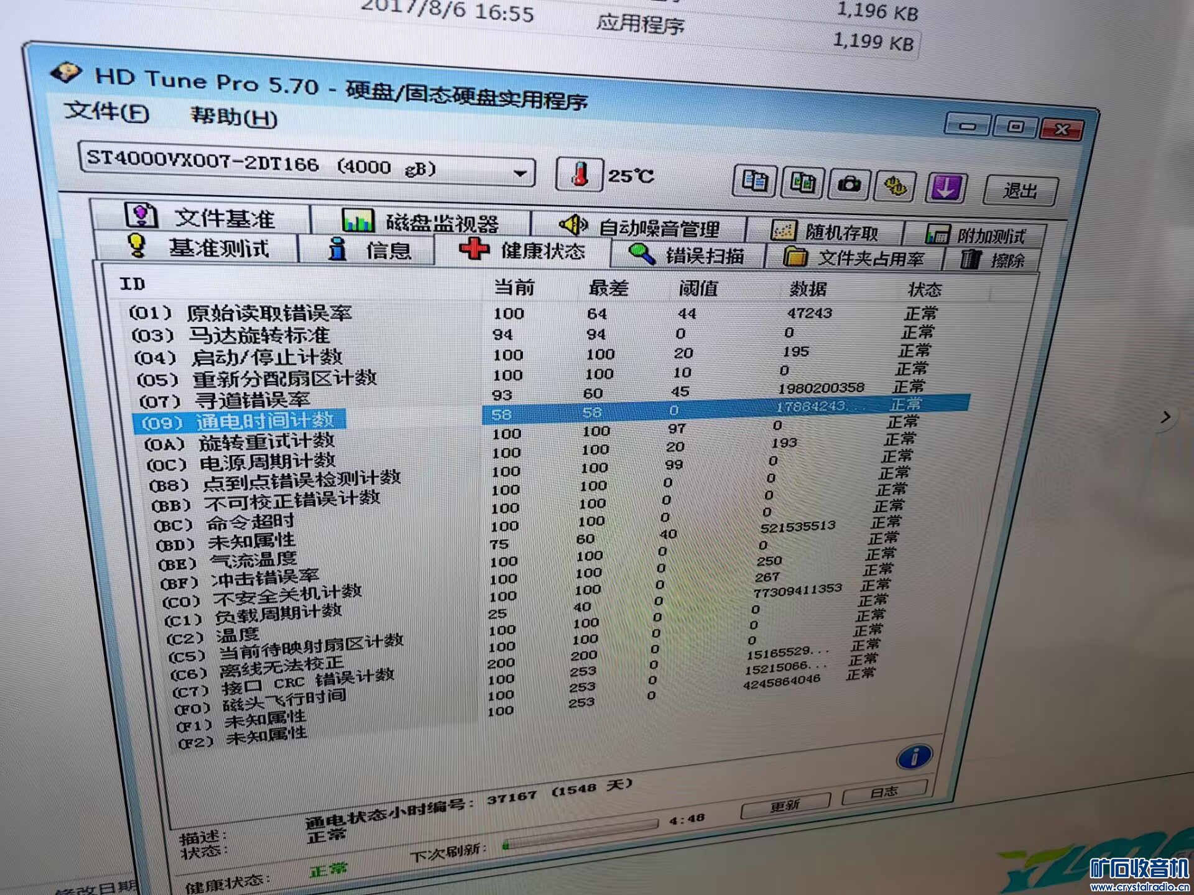Switch to the 文件基准 tab

point(200,216)
